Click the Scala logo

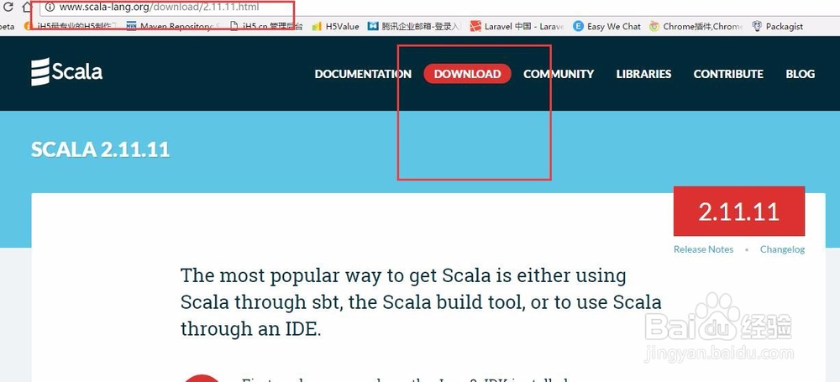click(66, 72)
